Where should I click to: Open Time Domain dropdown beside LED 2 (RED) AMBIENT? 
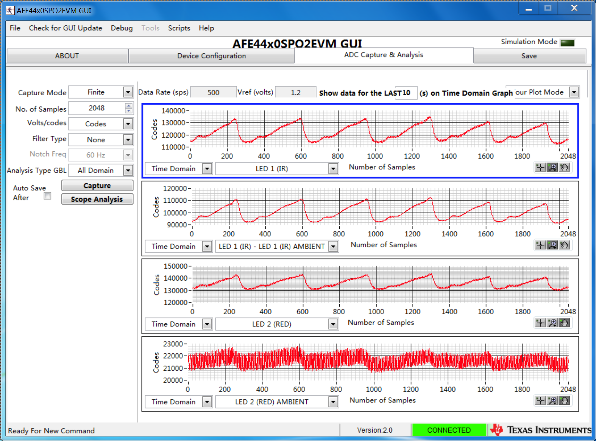click(x=207, y=402)
